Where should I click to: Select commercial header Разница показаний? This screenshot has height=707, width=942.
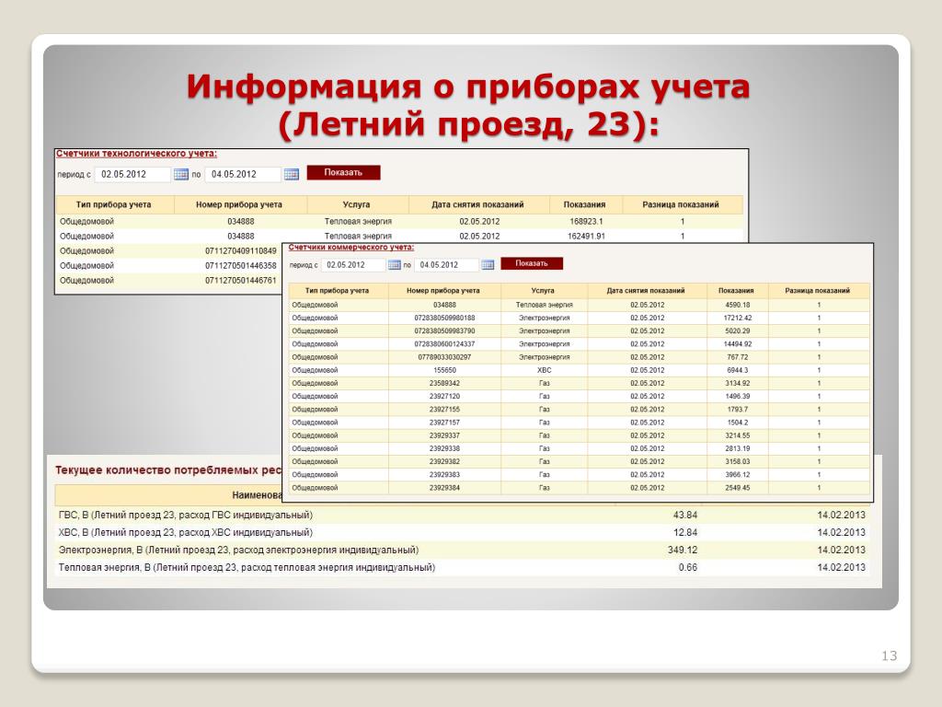pyautogui.click(x=818, y=291)
